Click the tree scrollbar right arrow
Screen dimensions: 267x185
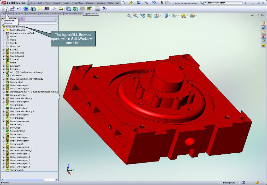click(x=57, y=180)
